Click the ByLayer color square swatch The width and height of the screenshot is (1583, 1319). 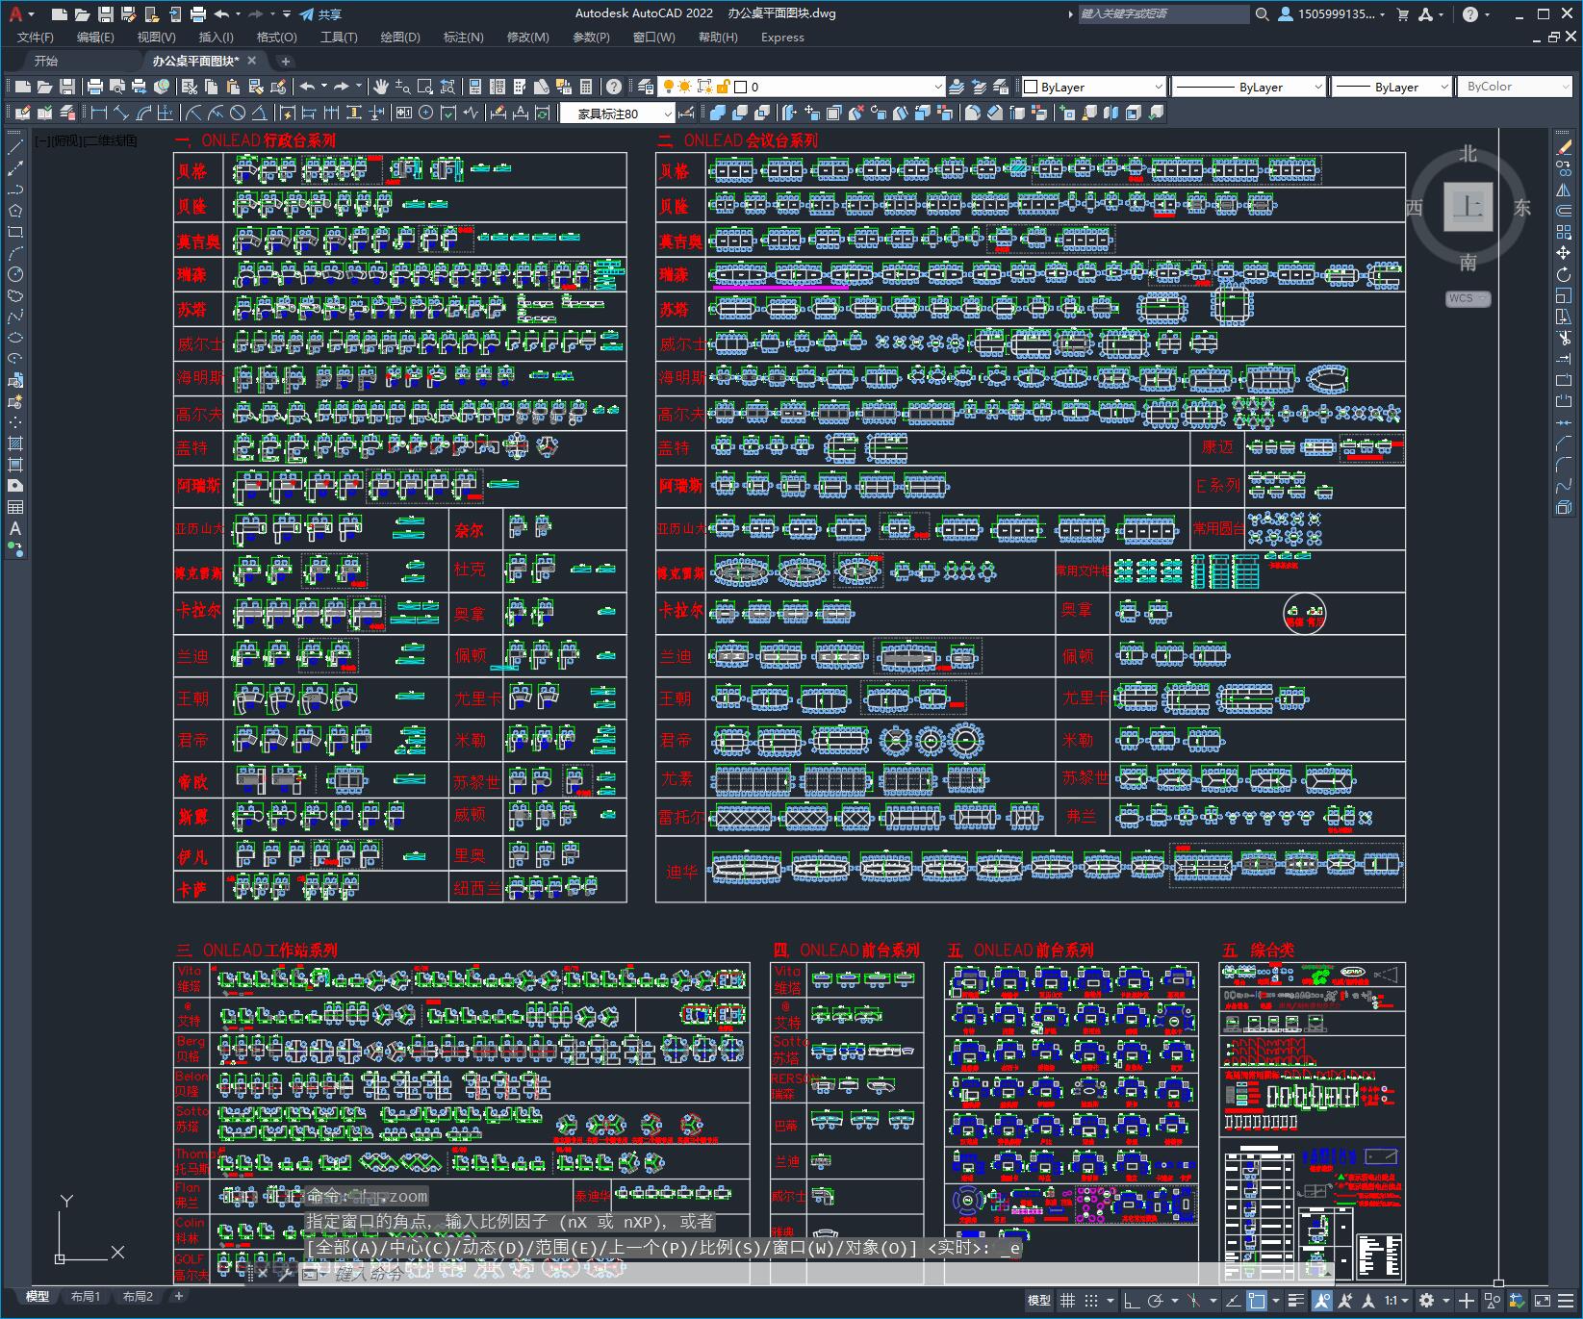[1031, 87]
